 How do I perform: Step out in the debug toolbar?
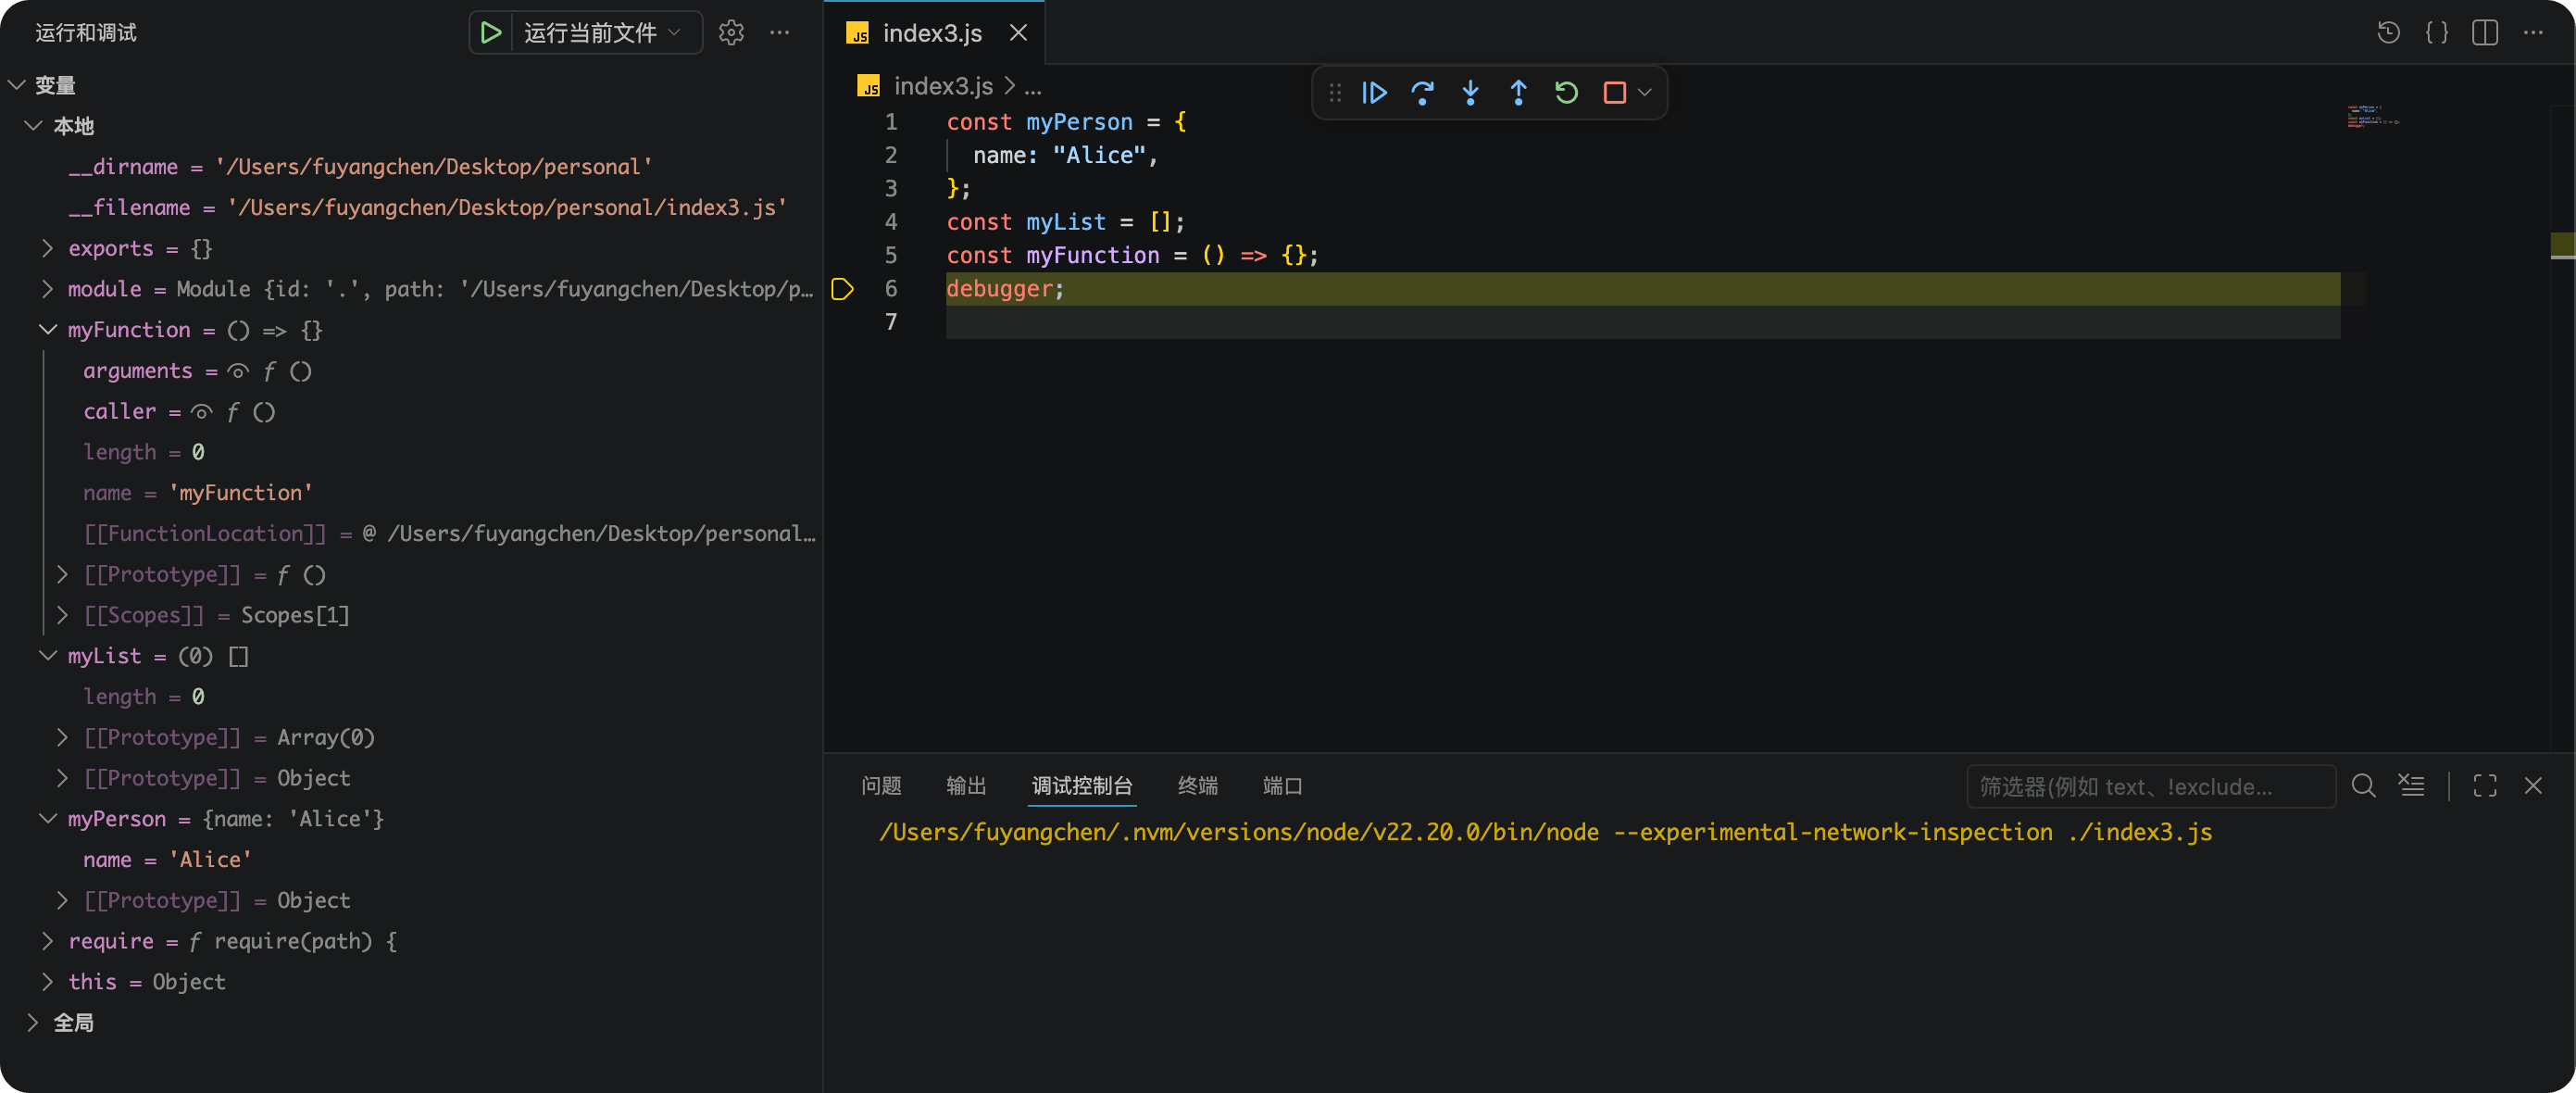coord(1518,93)
